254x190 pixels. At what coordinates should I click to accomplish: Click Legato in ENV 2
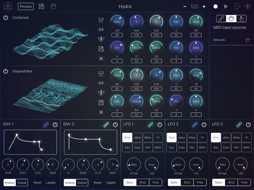point(111,183)
